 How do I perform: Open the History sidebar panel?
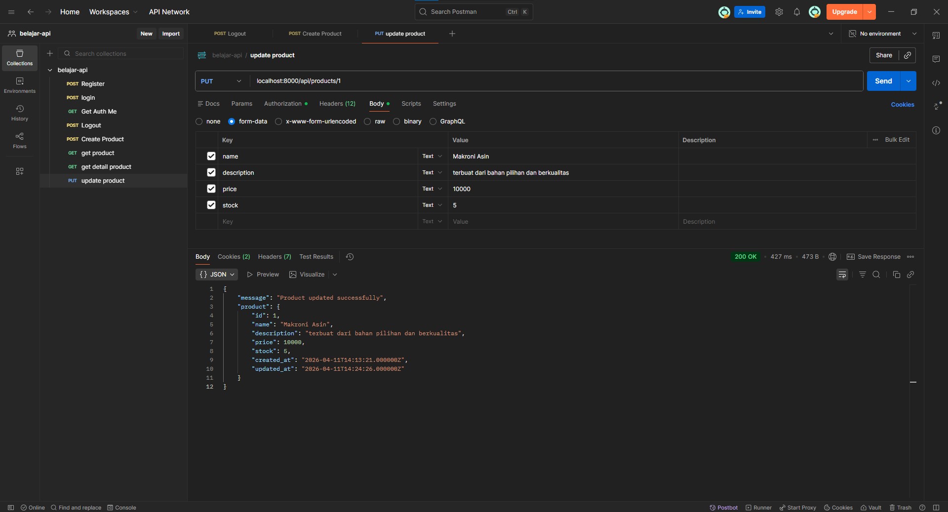point(20,113)
